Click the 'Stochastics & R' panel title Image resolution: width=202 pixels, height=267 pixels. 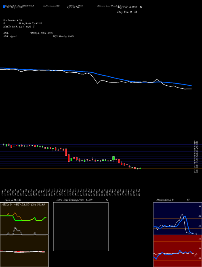click(165, 200)
